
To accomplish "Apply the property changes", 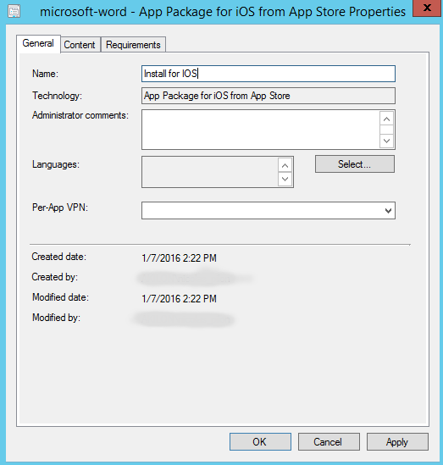I will pyautogui.click(x=397, y=442).
